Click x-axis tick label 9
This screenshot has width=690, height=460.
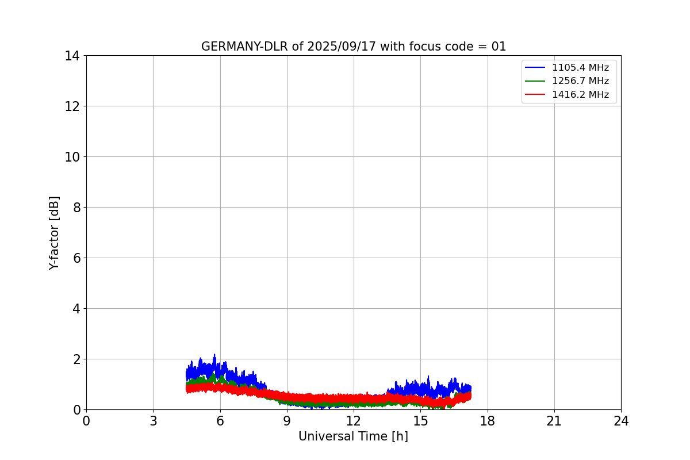[287, 421]
